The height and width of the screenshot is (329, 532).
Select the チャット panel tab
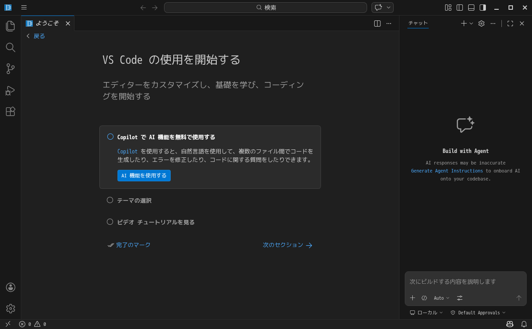pyautogui.click(x=418, y=23)
